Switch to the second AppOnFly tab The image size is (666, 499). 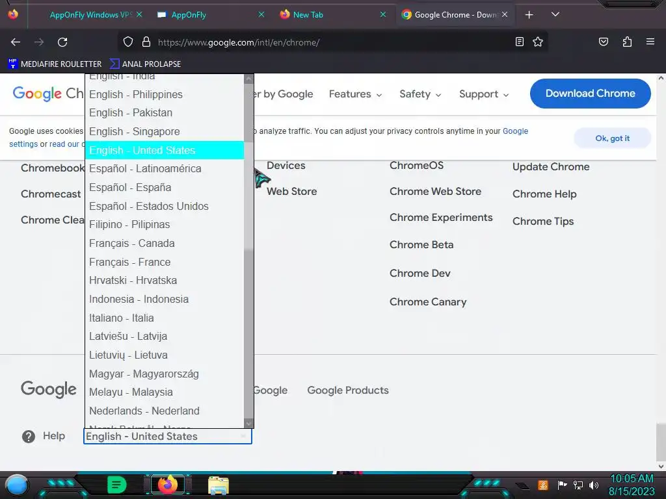click(x=210, y=15)
